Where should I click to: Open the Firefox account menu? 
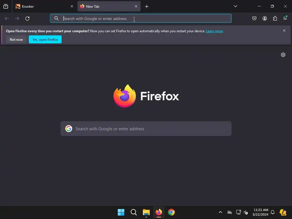pyautogui.click(x=265, y=18)
